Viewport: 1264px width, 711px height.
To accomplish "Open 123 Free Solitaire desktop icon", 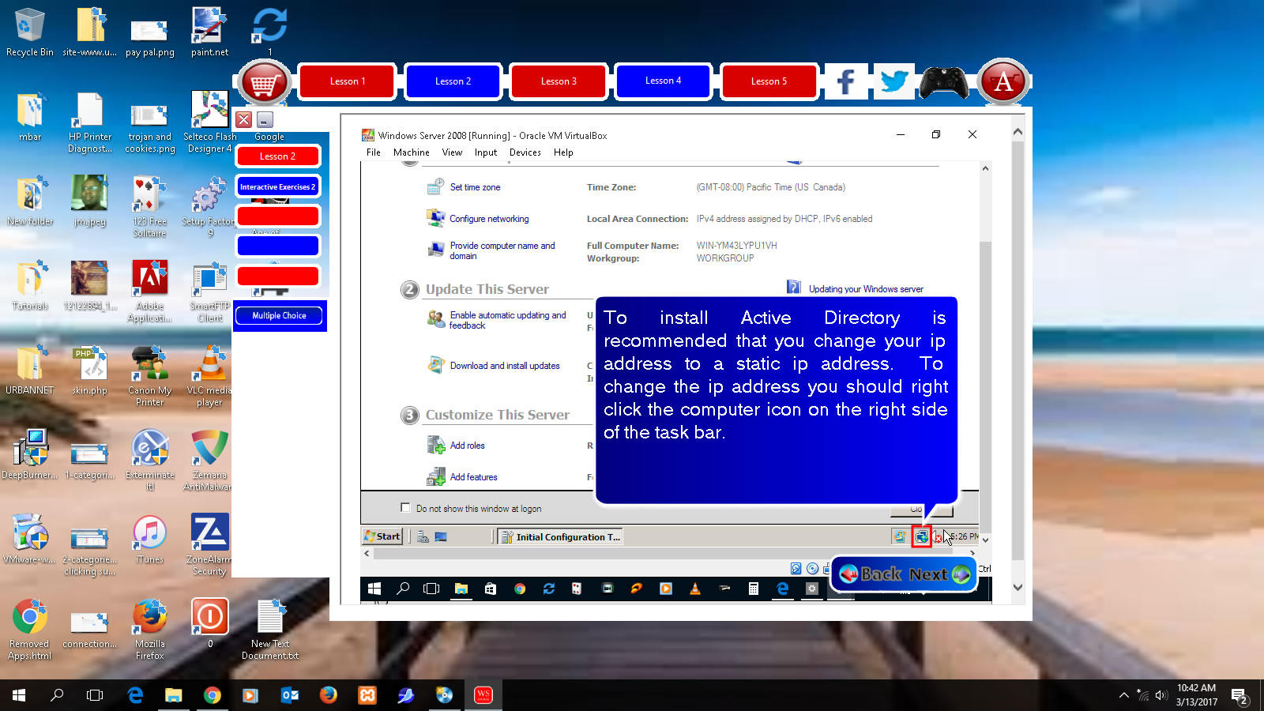I will (x=149, y=207).
